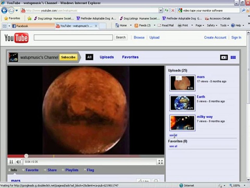Pause the playing mars video
Viewport: 250px width, 188px height.
point(11,162)
